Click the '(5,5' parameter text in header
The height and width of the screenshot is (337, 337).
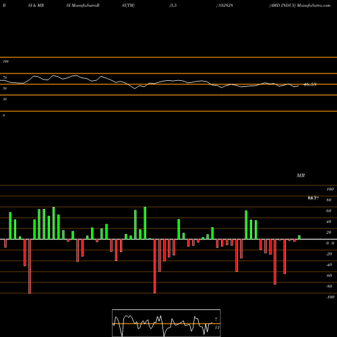[x=173, y=5]
